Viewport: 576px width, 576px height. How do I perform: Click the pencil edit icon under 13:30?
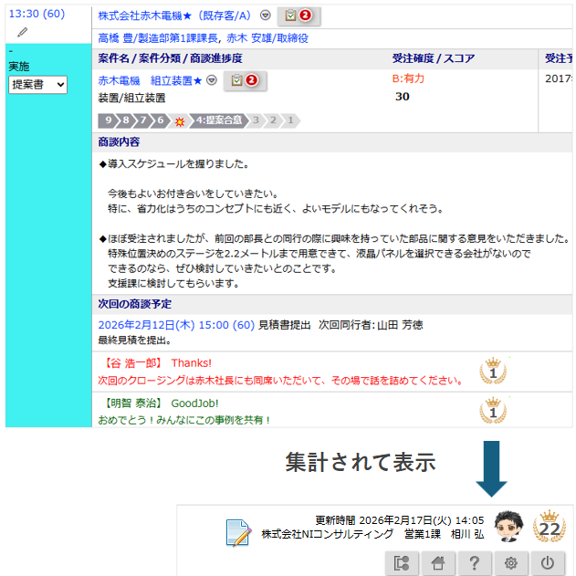tap(23, 32)
